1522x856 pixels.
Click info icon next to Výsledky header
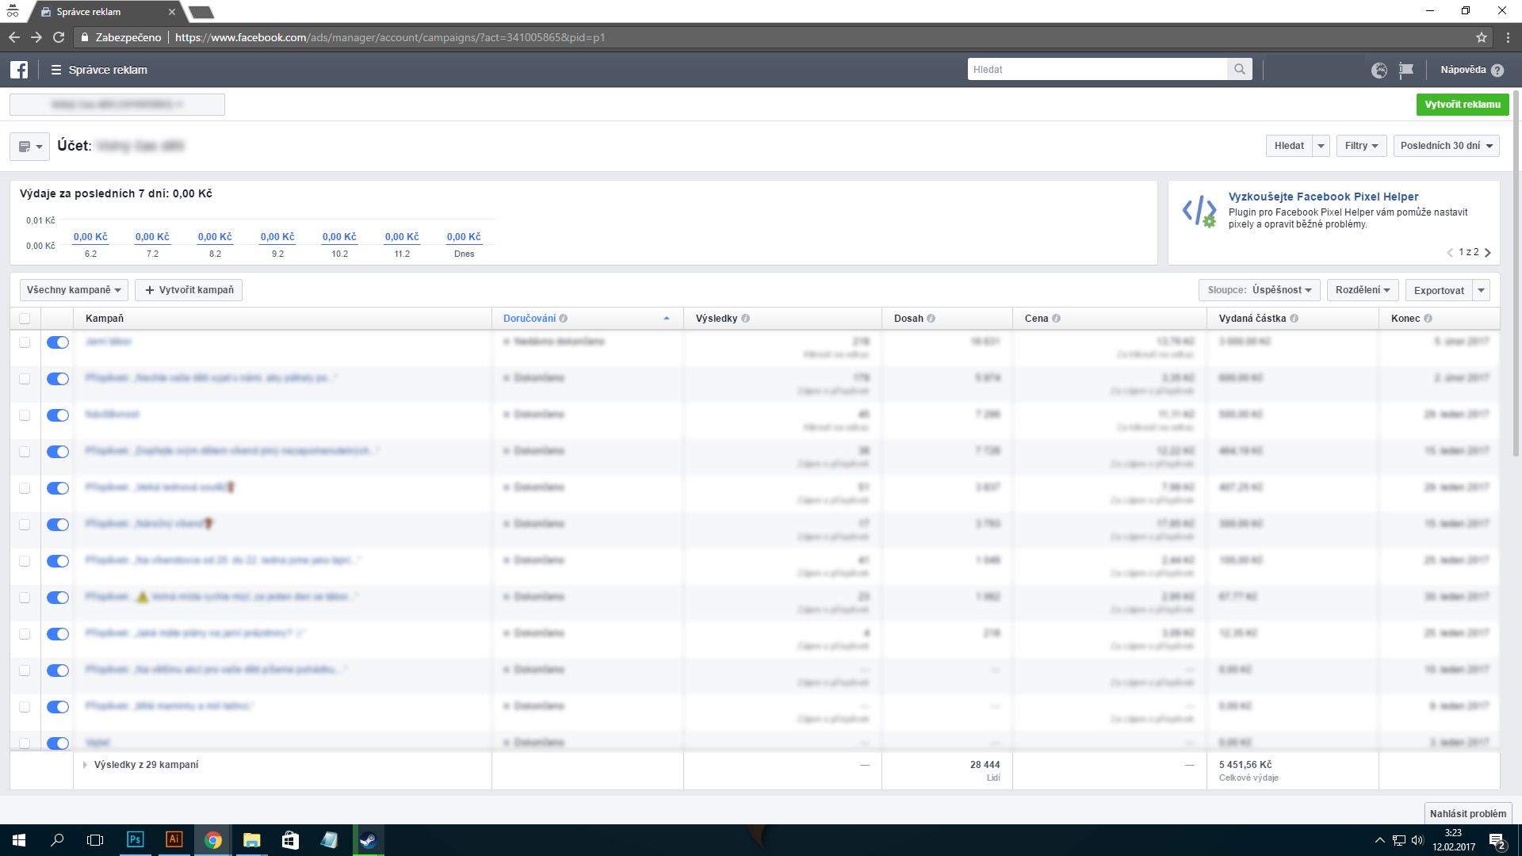(746, 319)
